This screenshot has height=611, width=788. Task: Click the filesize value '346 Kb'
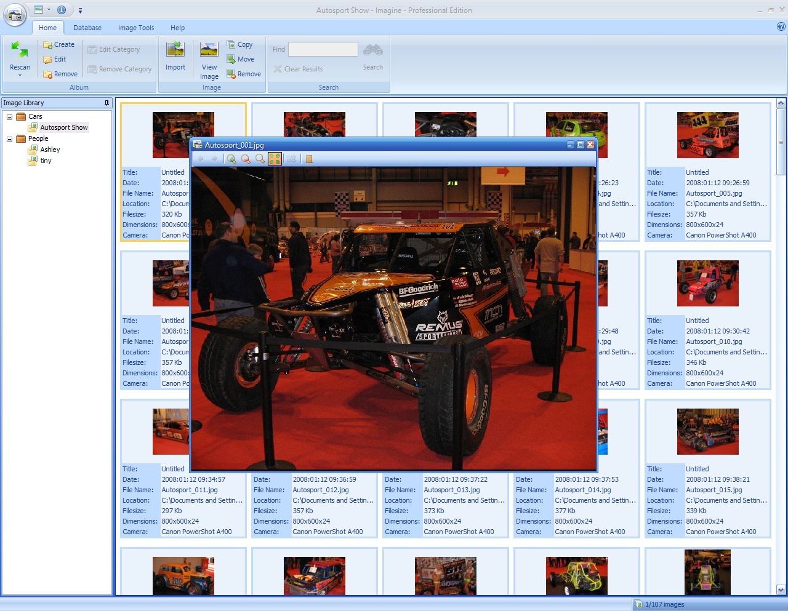[x=696, y=362]
